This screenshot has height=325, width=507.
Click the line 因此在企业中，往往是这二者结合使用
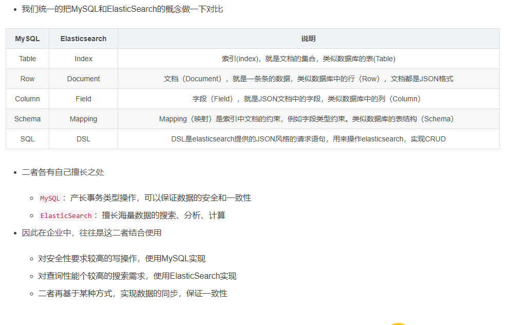click(91, 233)
